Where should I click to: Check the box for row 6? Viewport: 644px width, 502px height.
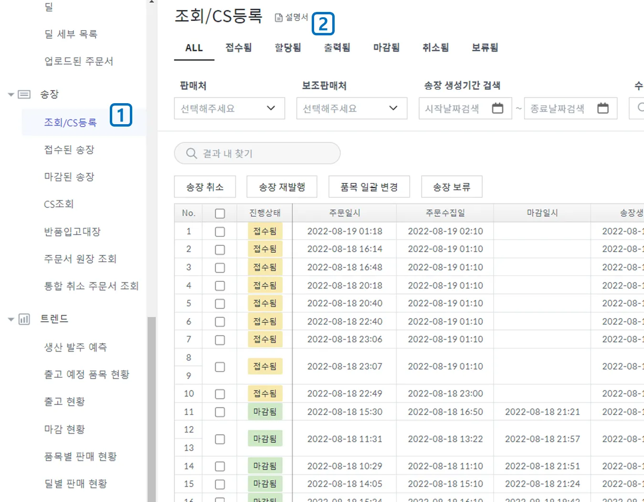coord(220,322)
